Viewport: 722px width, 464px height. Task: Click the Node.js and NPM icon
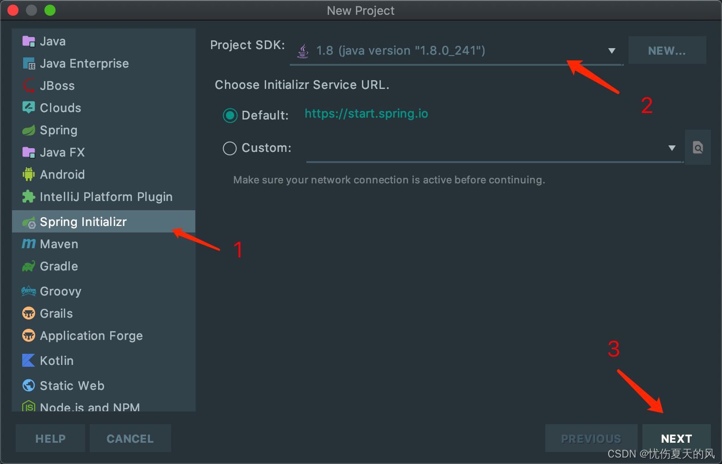pyautogui.click(x=29, y=407)
